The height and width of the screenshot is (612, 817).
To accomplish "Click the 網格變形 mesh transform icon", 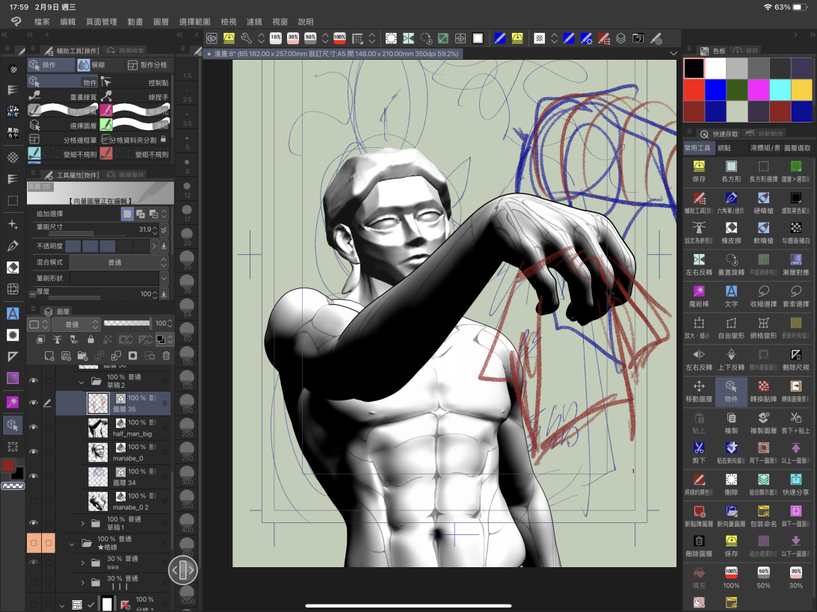I will 763,323.
